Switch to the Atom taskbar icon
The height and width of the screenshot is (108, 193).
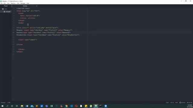[96, 106]
